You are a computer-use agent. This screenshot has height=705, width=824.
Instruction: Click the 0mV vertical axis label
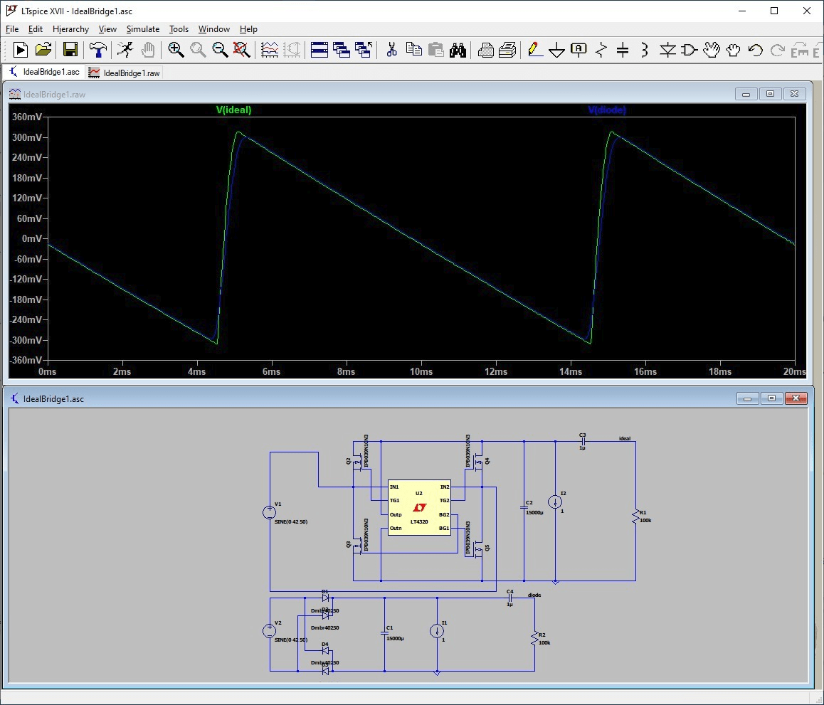point(31,238)
